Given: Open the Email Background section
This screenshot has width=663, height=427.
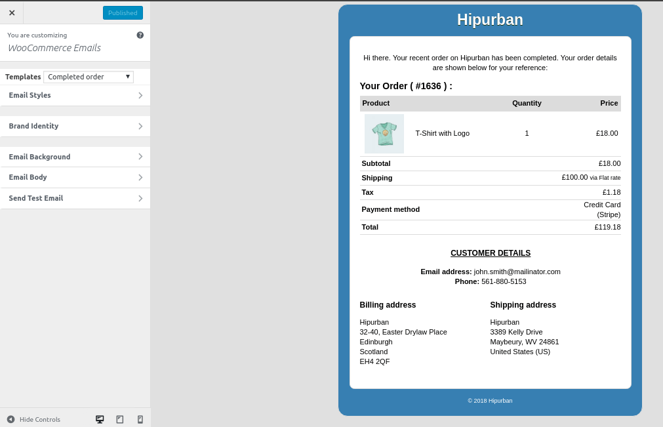Looking at the screenshot, I should 75,157.
